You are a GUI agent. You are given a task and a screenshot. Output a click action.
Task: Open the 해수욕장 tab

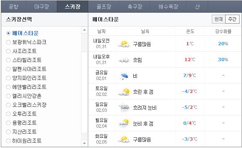coord(168,7)
